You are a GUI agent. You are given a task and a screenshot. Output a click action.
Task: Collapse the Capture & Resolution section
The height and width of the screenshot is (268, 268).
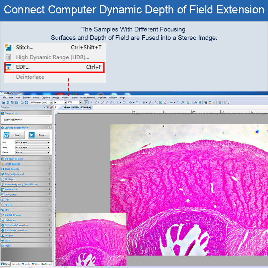[50, 128]
